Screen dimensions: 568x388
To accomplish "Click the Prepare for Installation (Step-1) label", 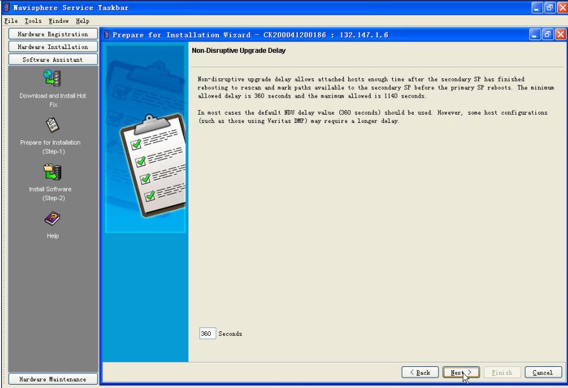I will [x=51, y=147].
